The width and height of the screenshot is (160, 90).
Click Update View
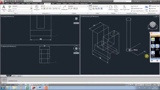coord(153,11)
